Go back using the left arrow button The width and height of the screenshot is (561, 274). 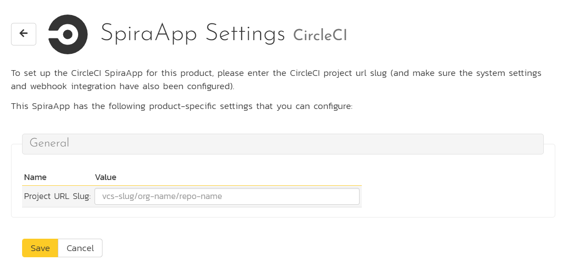(x=23, y=34)
